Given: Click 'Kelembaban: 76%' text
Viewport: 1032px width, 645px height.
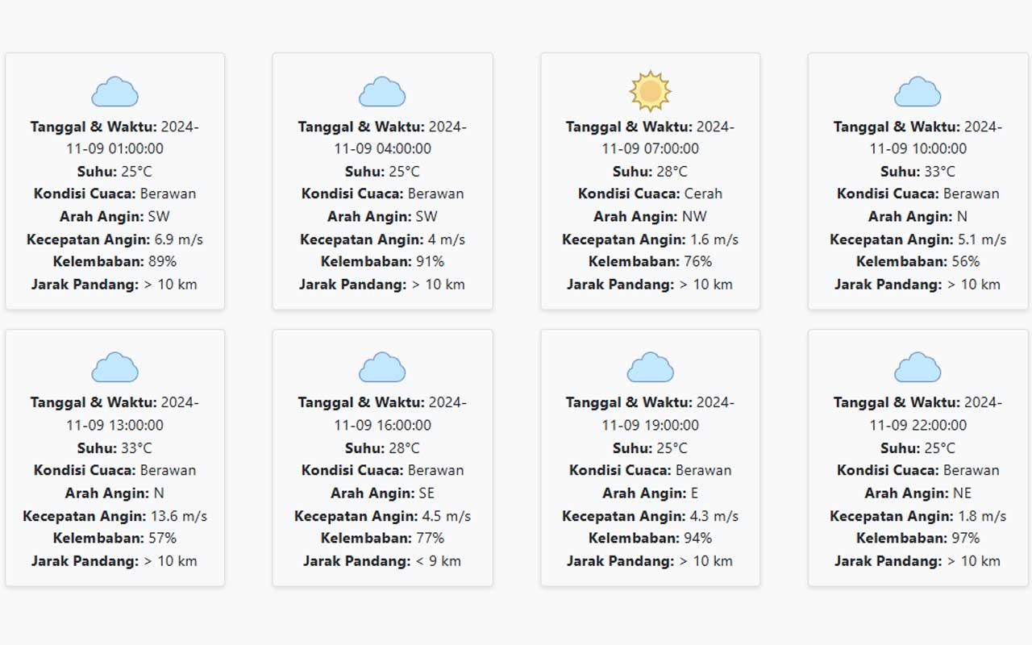Looking at the screenshot, I should click(650, 261).
